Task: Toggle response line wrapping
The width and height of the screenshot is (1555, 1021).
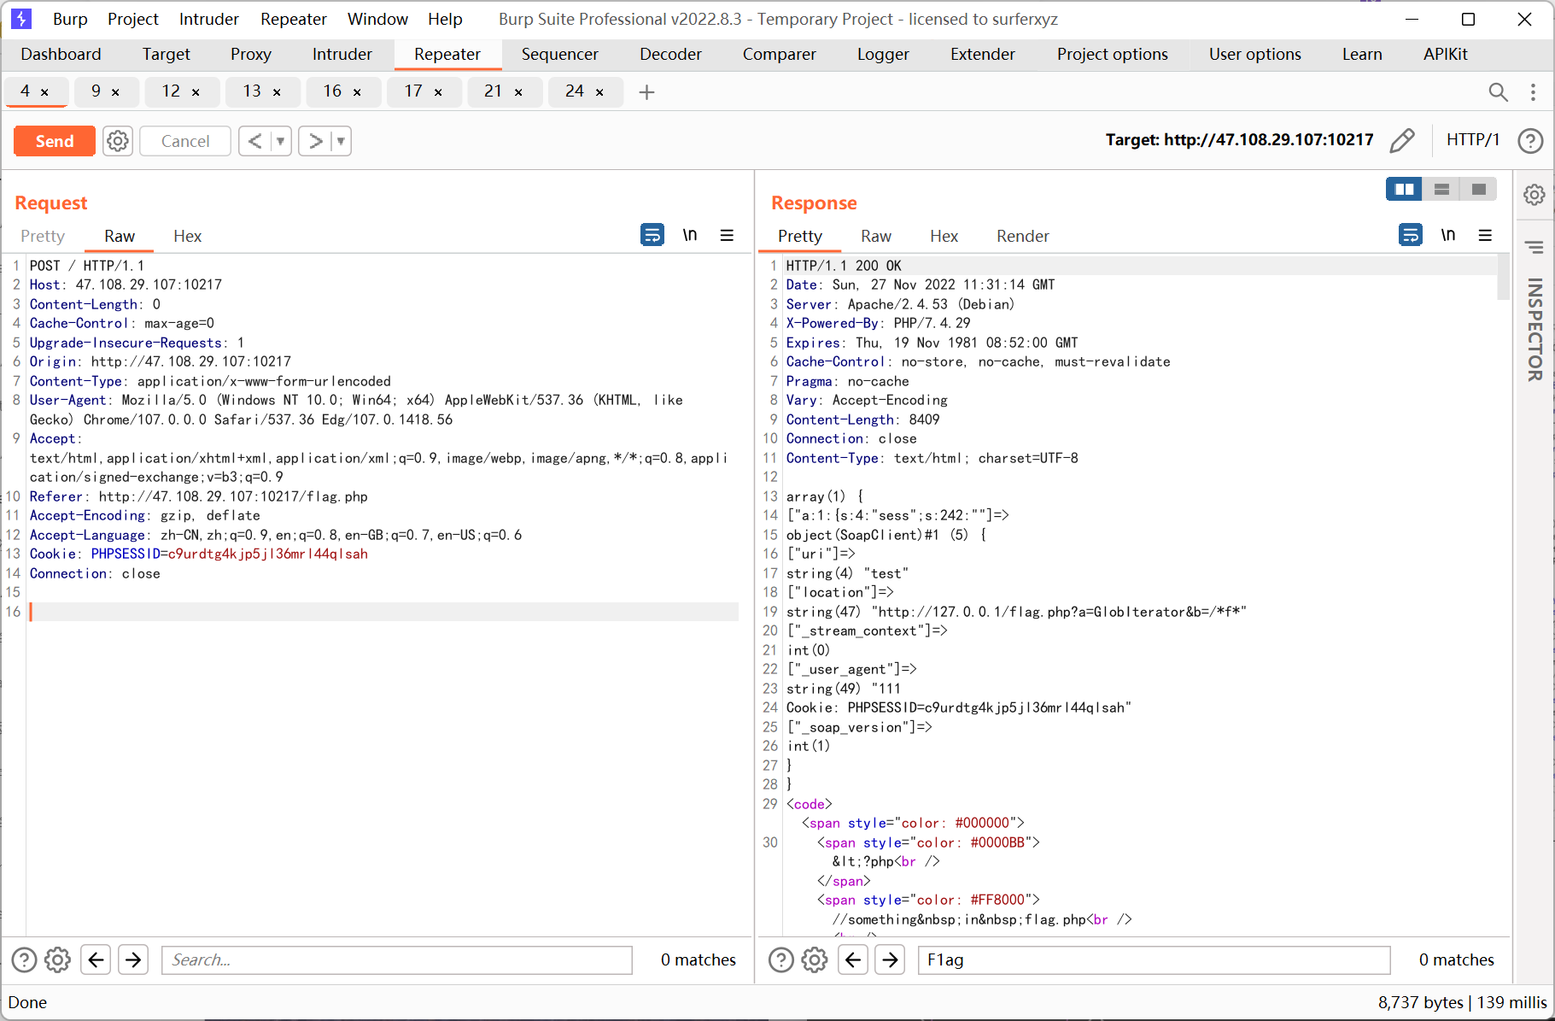Action: (1411, 234)
